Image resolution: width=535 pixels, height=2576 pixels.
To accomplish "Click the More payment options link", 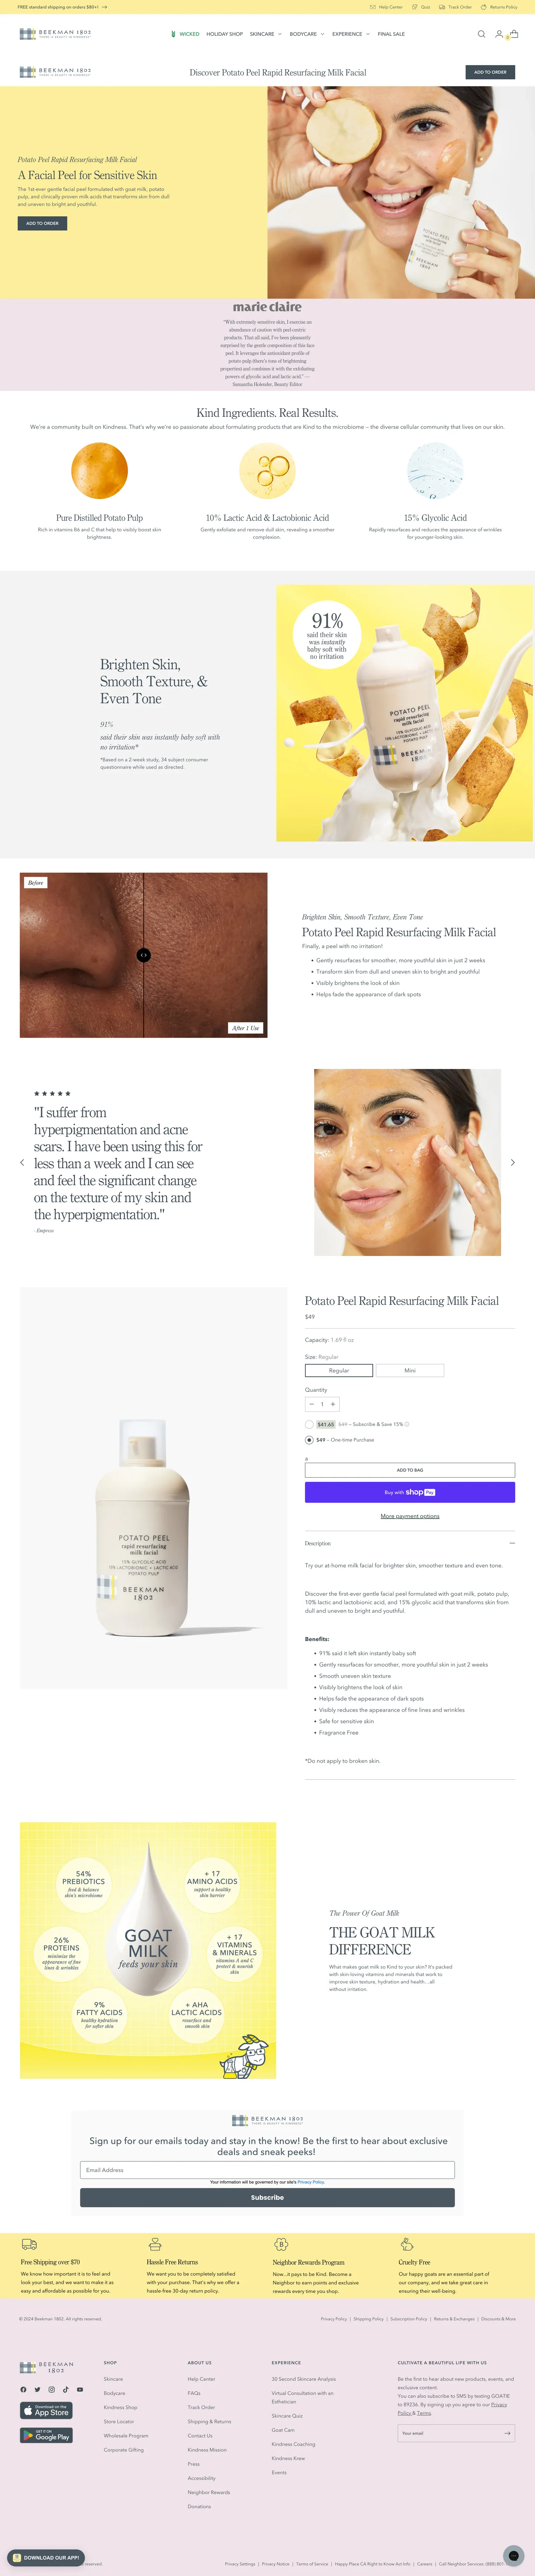I will tap(410, 1516).
